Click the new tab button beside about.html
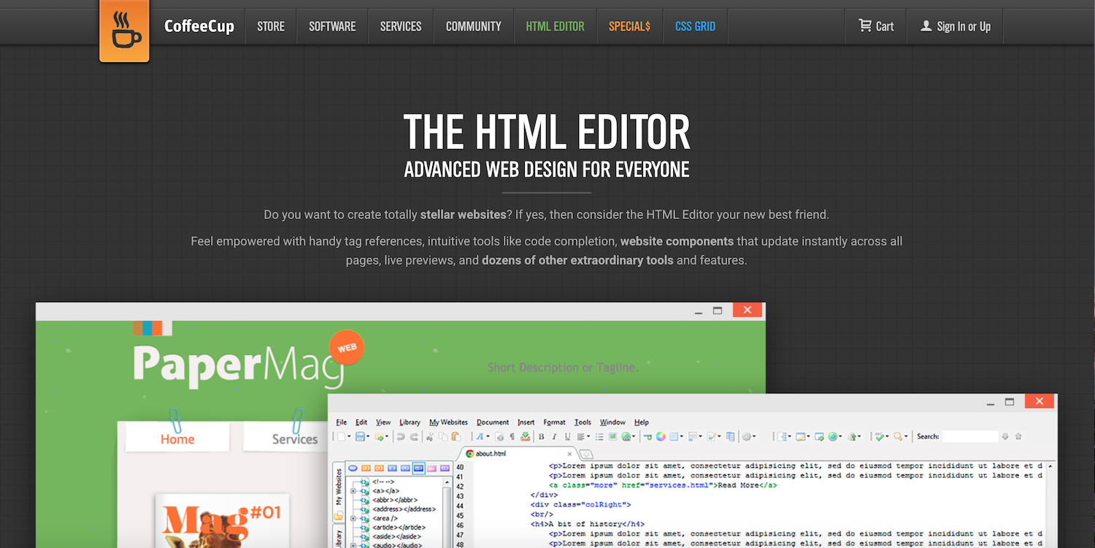The width and height of the screenshot is (1095, 548). (x=586, y=454)
